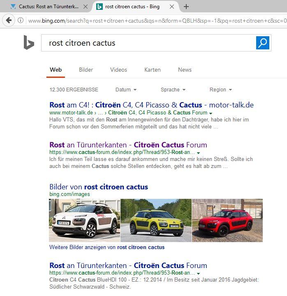Open the white Citroën Cactus image
287x296 pixels.
point(84,220)
